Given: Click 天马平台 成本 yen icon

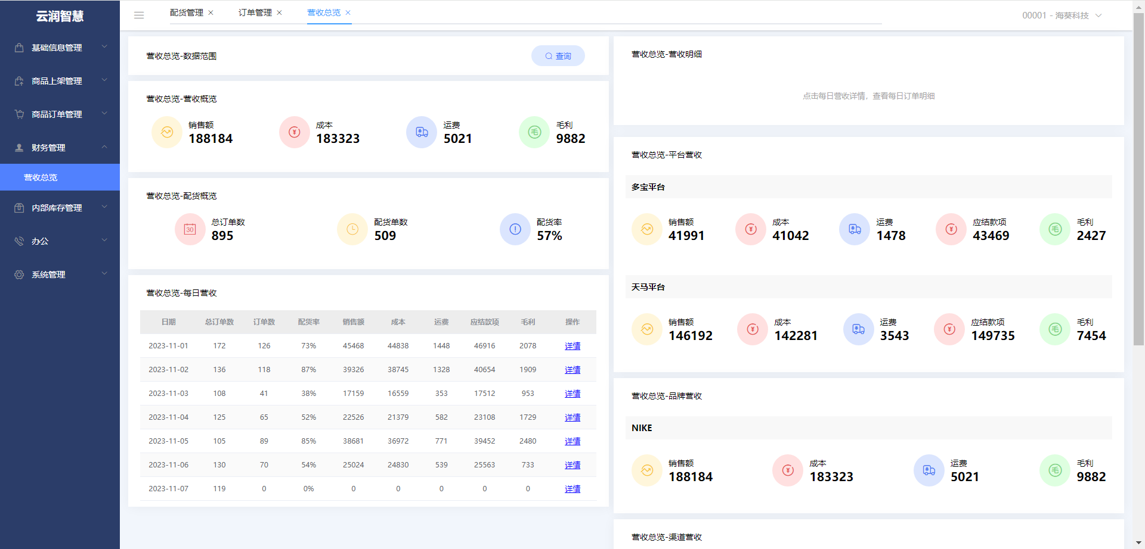Looking at the screenshot, I should [x=753, y=329].
